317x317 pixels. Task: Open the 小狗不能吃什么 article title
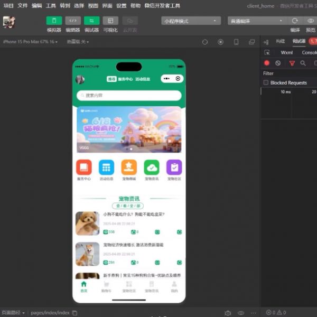[134, 215]
